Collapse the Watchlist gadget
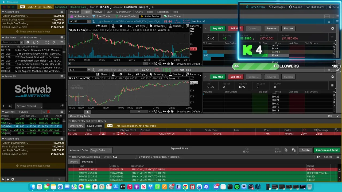Screen dimensions: 342x192 pos(3,112)
